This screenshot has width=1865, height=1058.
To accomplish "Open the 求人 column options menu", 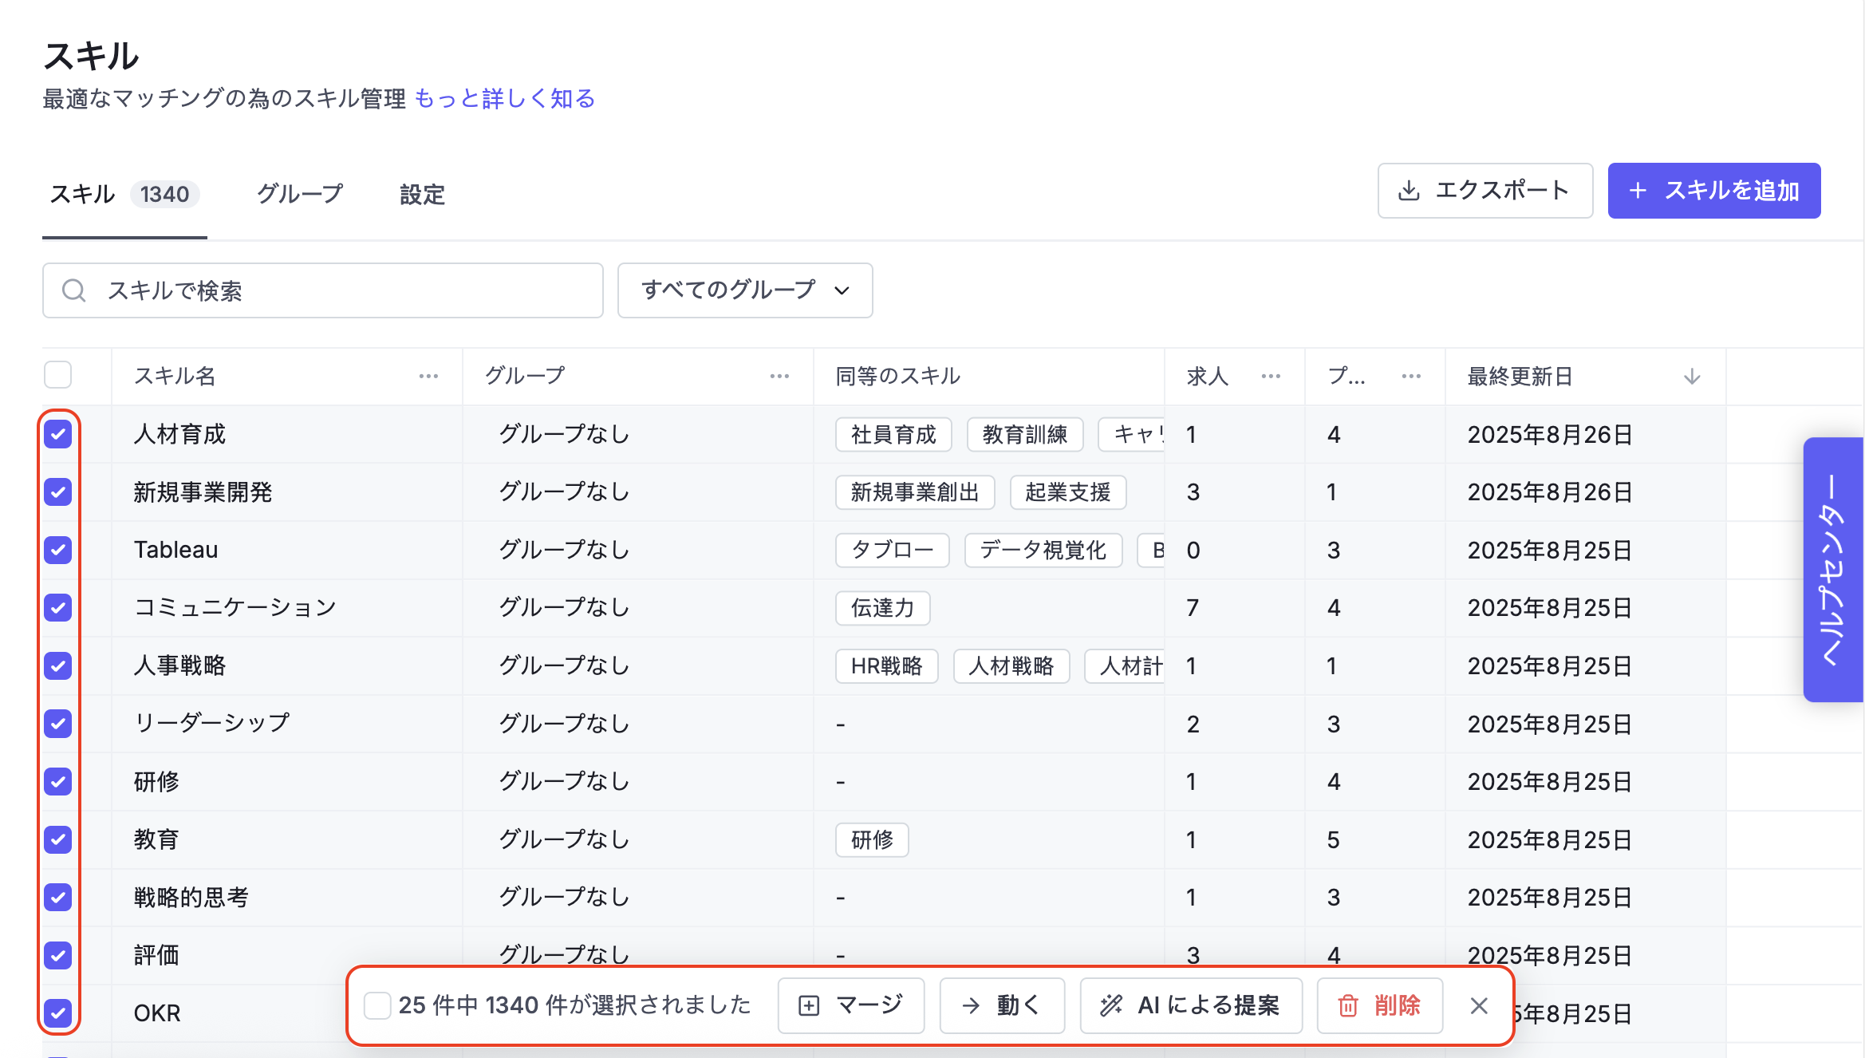I will [x=1271, y=376].
